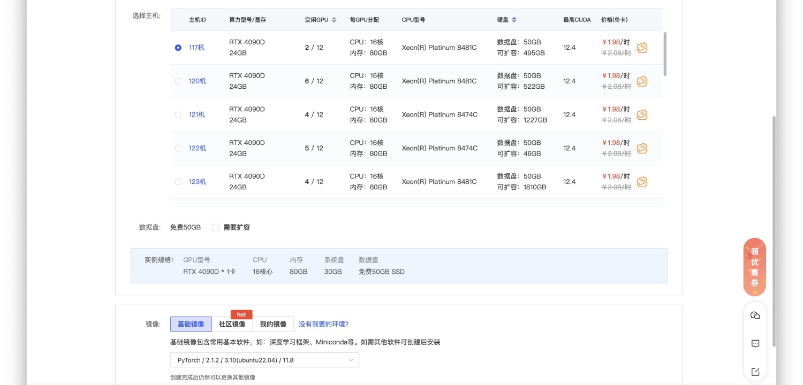Click the edit note icon at bottom right
The image size is (803, 385).
(755, 372)
